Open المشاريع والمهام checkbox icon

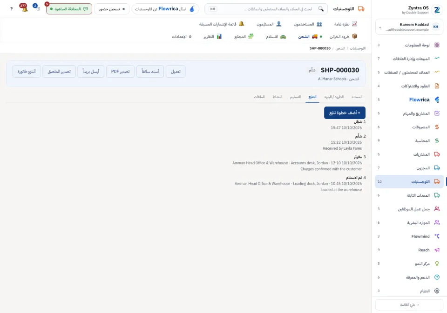[437, 113]
